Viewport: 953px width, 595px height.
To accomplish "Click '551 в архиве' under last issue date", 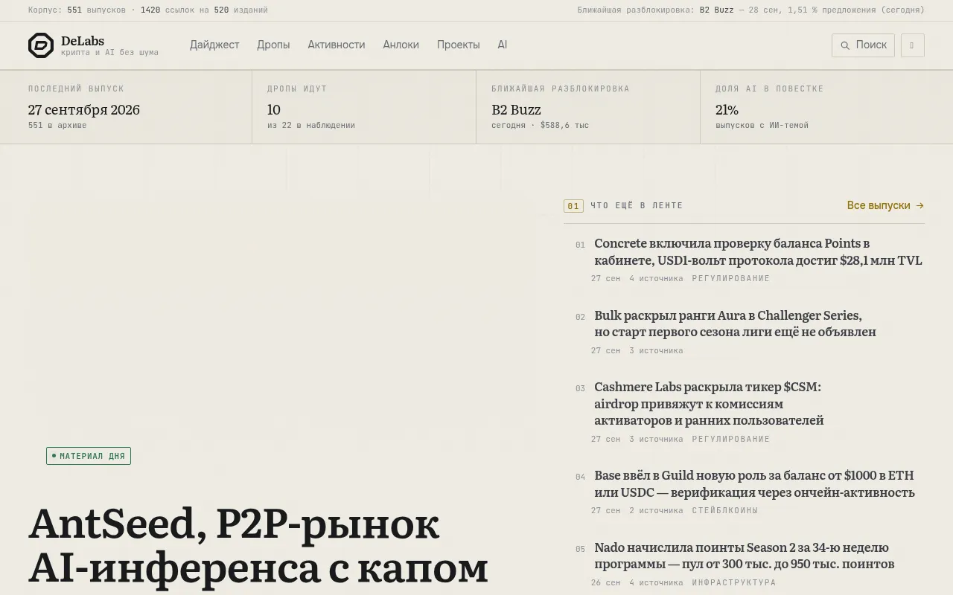I will click(57, 126).
